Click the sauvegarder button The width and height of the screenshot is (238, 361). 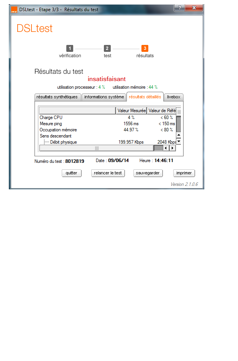pyautogui.click(x=148, y=173)
